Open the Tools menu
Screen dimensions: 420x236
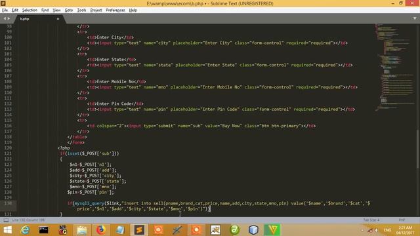[x=81, y=10]
